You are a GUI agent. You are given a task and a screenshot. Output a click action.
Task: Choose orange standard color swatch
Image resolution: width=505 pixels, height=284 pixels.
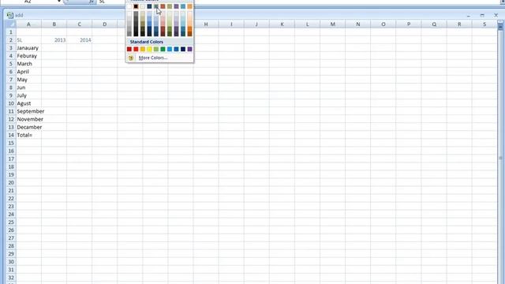pos(143,49)
